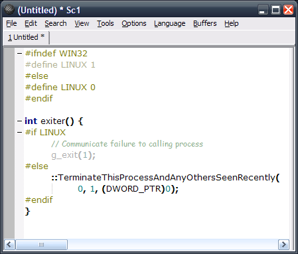Open the Search menu
Image resolution: width=298 pixels, height=254 pixels.
point(56,23)
